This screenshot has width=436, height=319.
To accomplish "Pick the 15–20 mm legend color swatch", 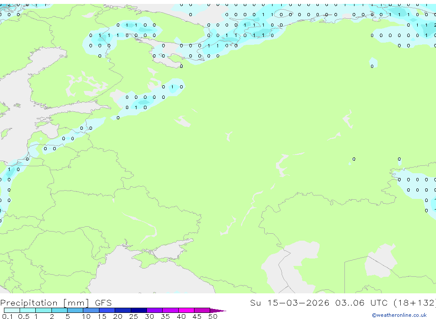I will point(107,310).
